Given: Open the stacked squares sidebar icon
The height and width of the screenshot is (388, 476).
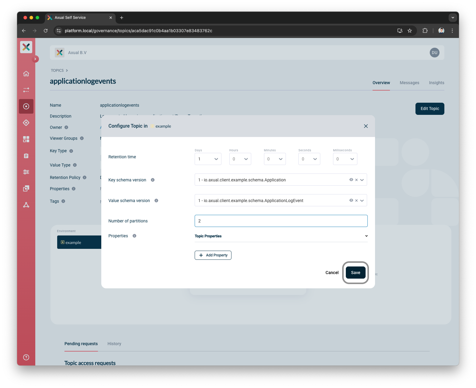Looking at the screenshot, I should [26, 188].
